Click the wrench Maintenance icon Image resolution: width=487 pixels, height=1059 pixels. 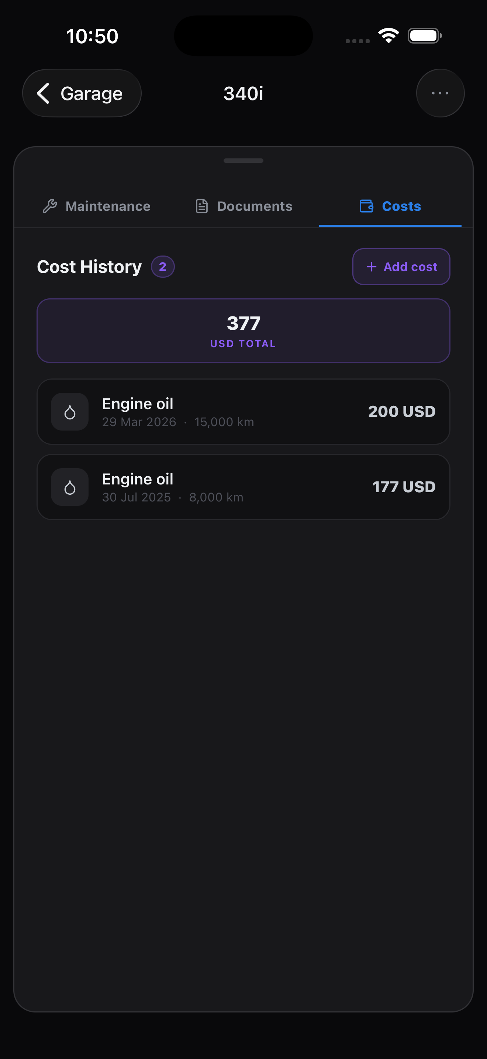tap(50, 206)
